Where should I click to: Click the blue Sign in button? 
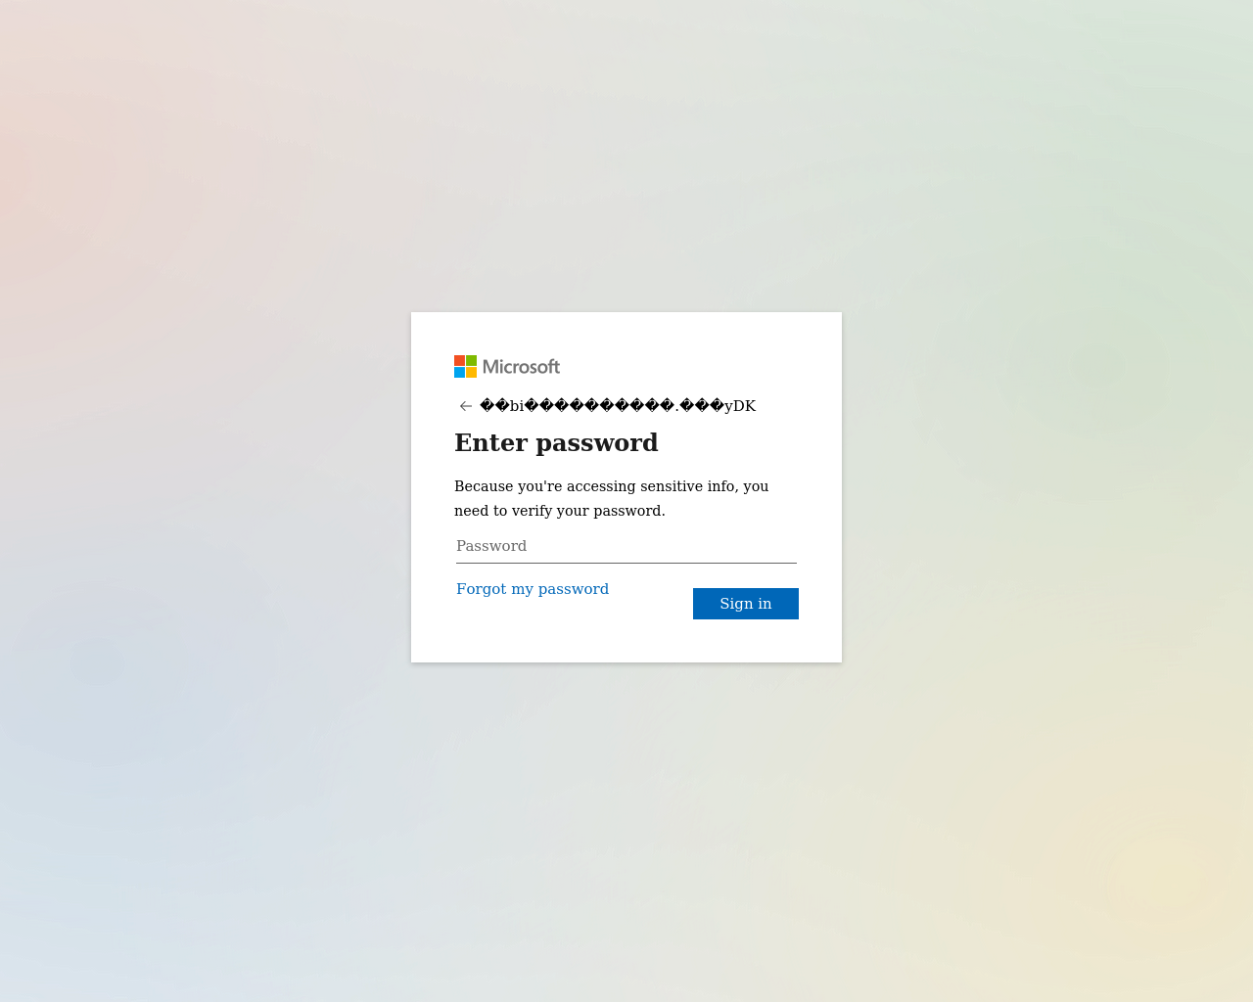[746, 604]
